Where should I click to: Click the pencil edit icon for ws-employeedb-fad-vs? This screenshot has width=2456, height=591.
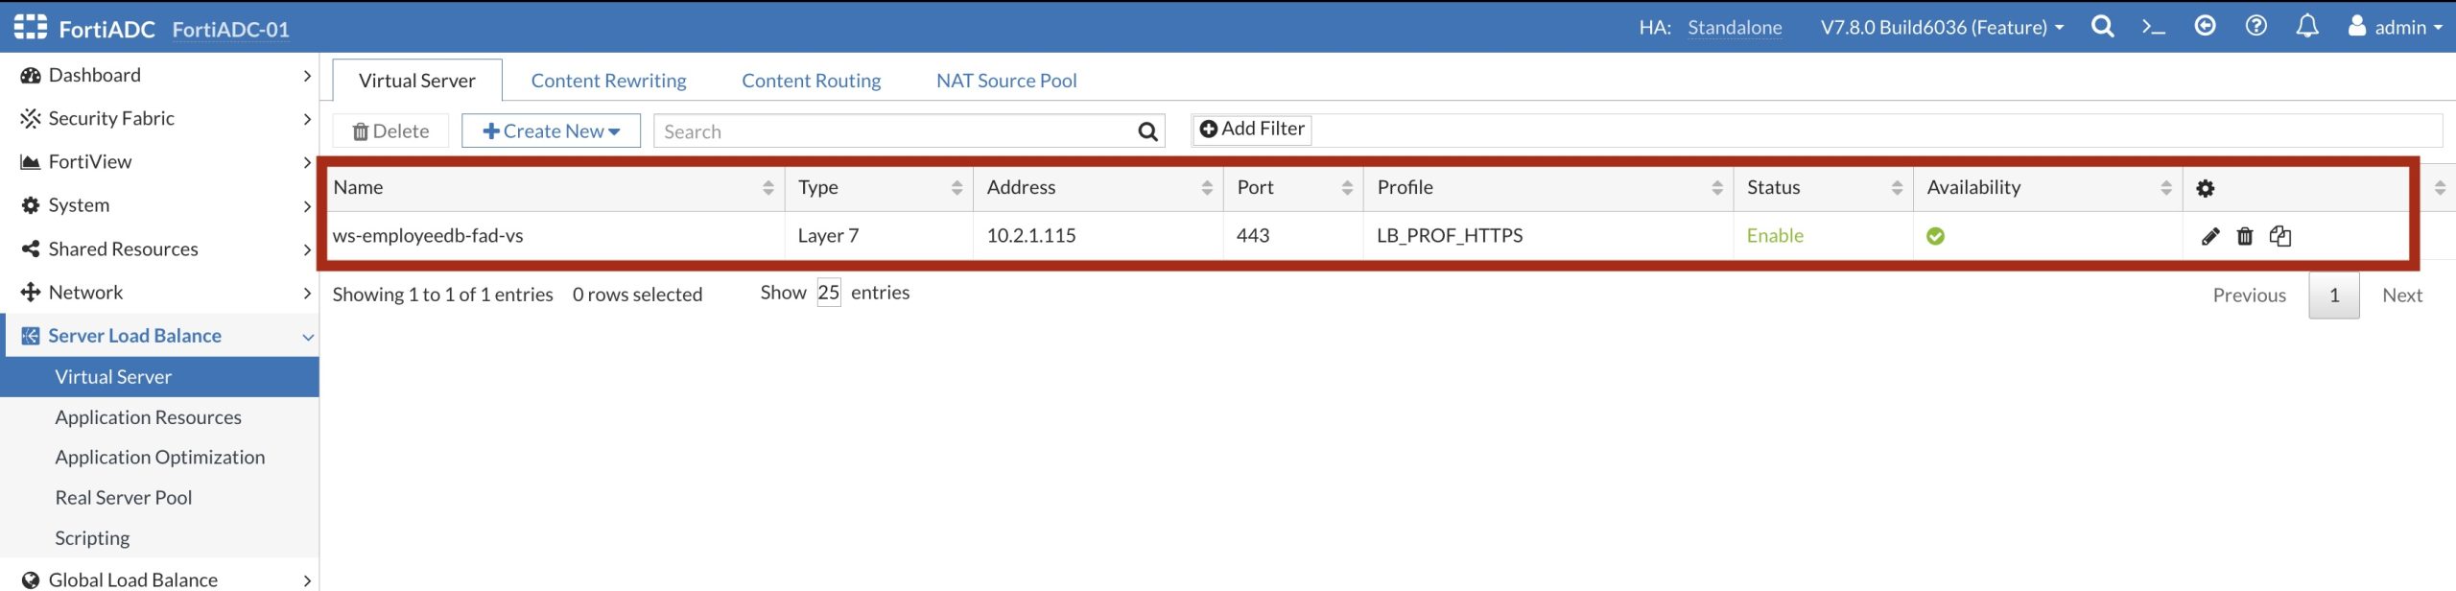coord(2210,236)
